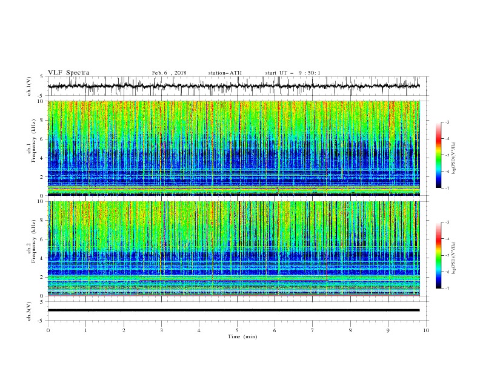Click ch.2 color bar "log(PSD)(V²/Hz)" label

[x=453, y=258]
